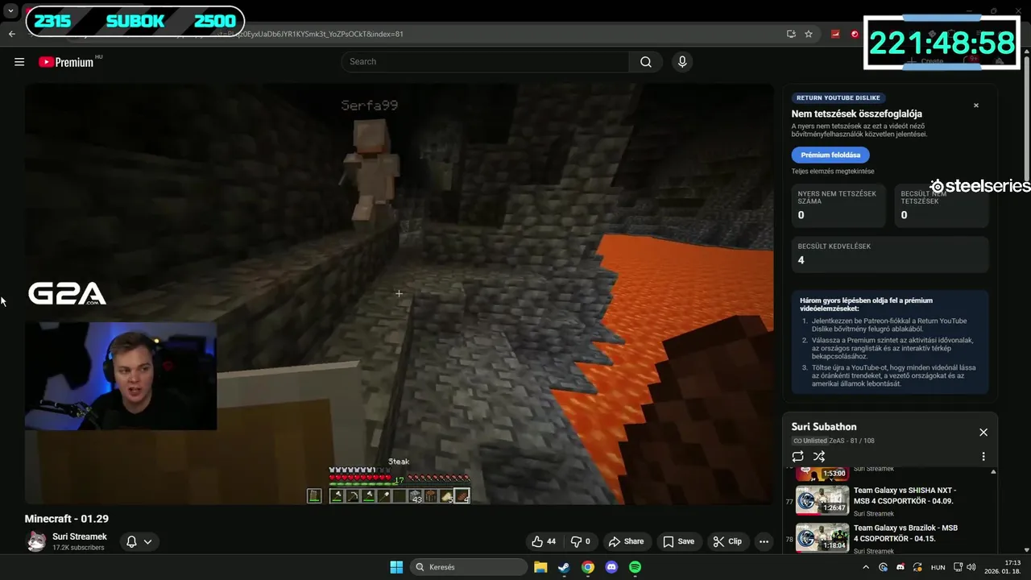Open File Explorer from taskbar
This screenshot has width=1031, height=580.
pos(540,567)
